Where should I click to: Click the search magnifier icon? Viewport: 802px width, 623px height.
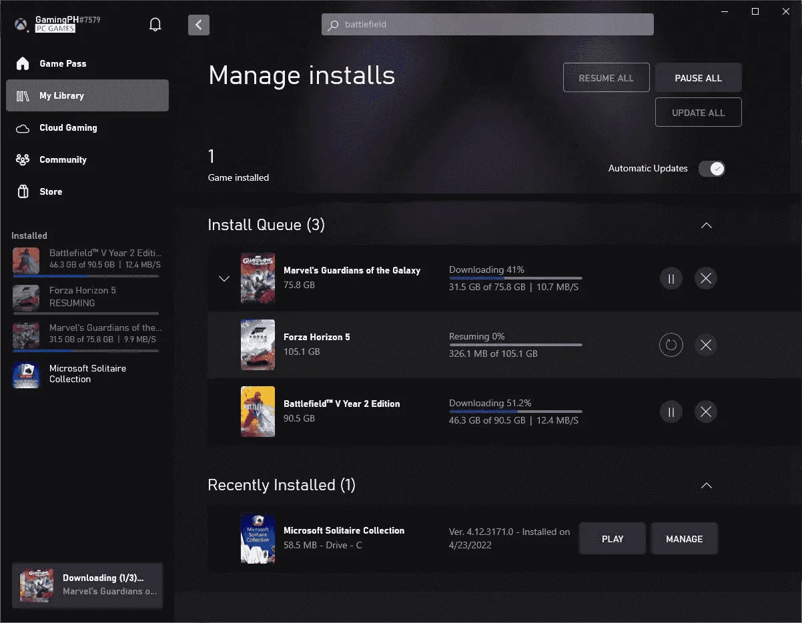coord(333,25)
